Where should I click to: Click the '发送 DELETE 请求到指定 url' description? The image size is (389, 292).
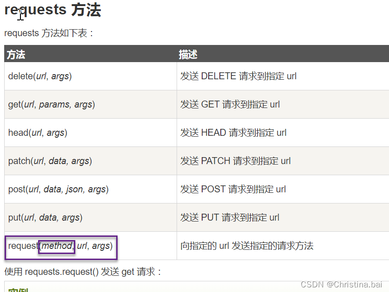point(238,76)
